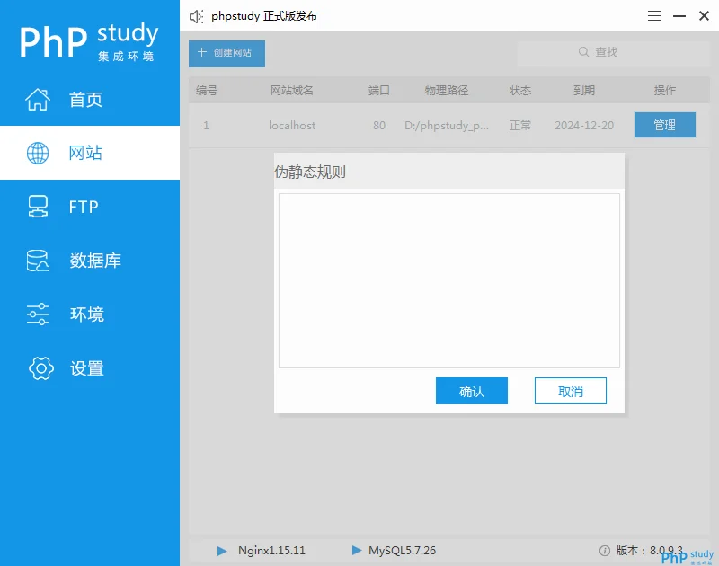
Task: Click the speaker announcement icon
Action: click(196, 16)
